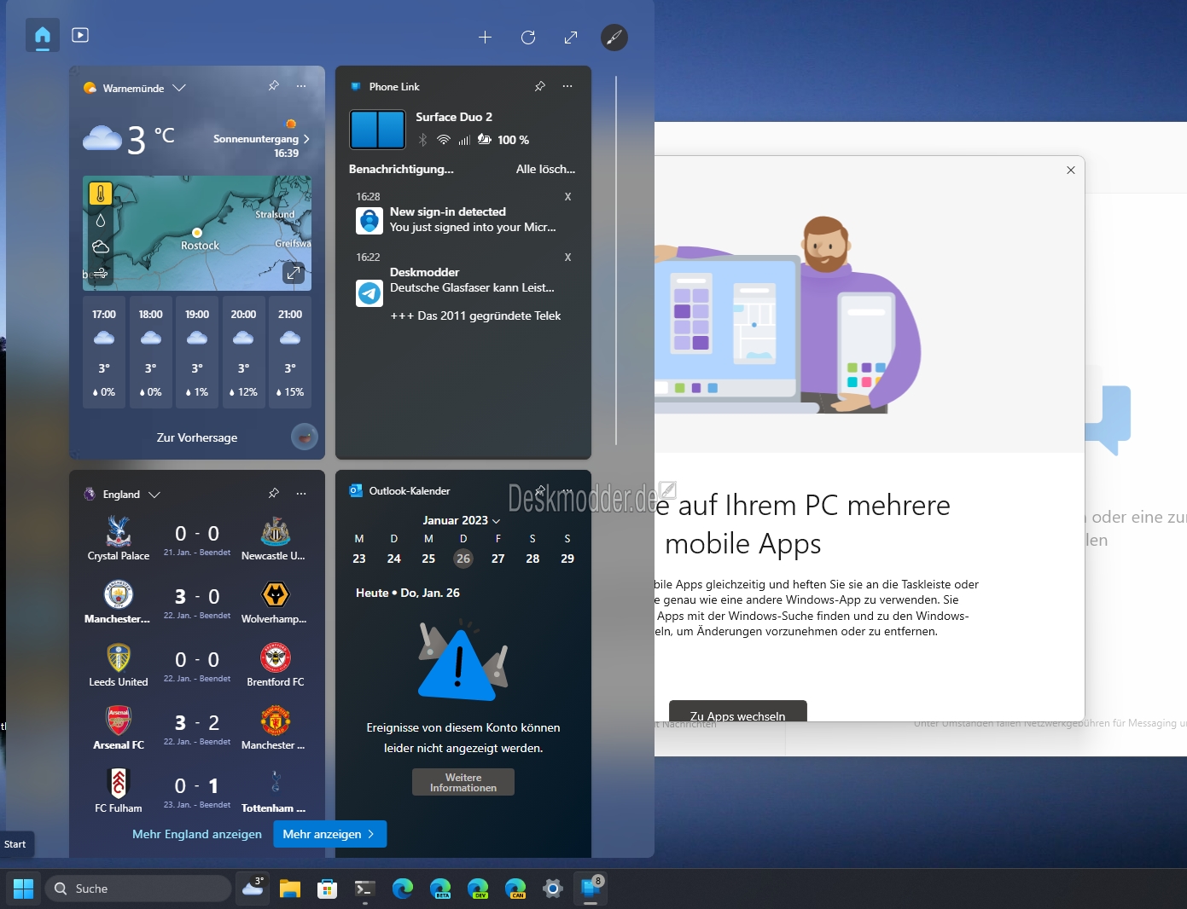Pin the England sports widget
The height and width of the screenshot is (909, 1187).
(x=273, y=493)
